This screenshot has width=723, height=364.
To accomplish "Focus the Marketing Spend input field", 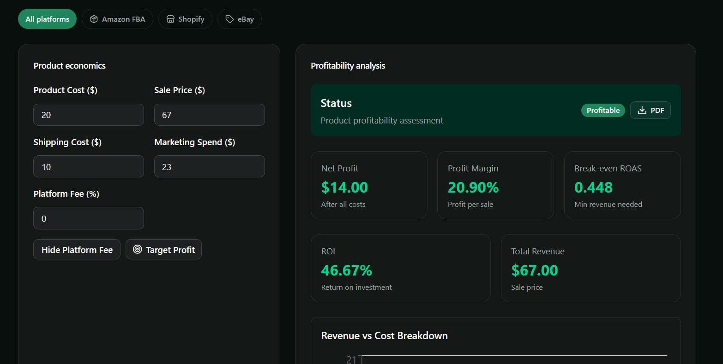I will point(210,166).
